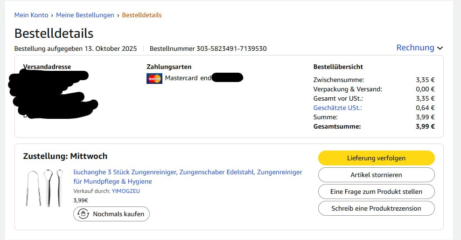Ask a question about the product

[377, 192]
